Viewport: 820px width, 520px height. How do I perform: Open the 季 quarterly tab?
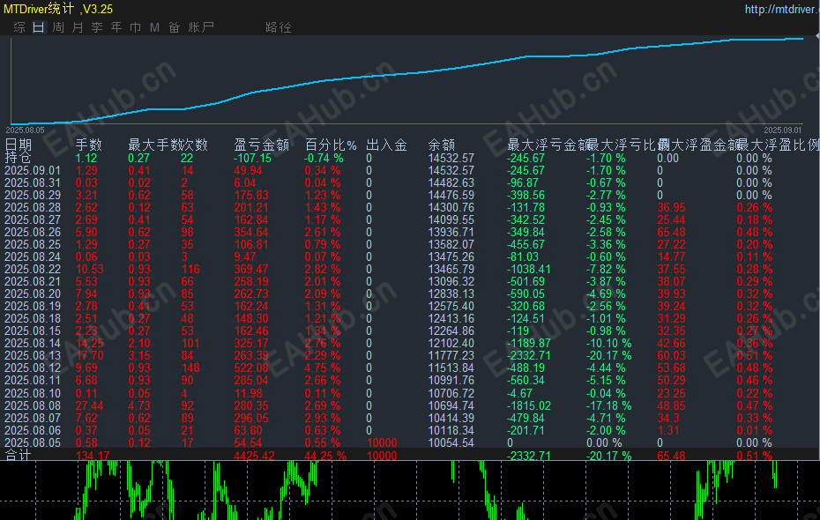tap(97, 27)
